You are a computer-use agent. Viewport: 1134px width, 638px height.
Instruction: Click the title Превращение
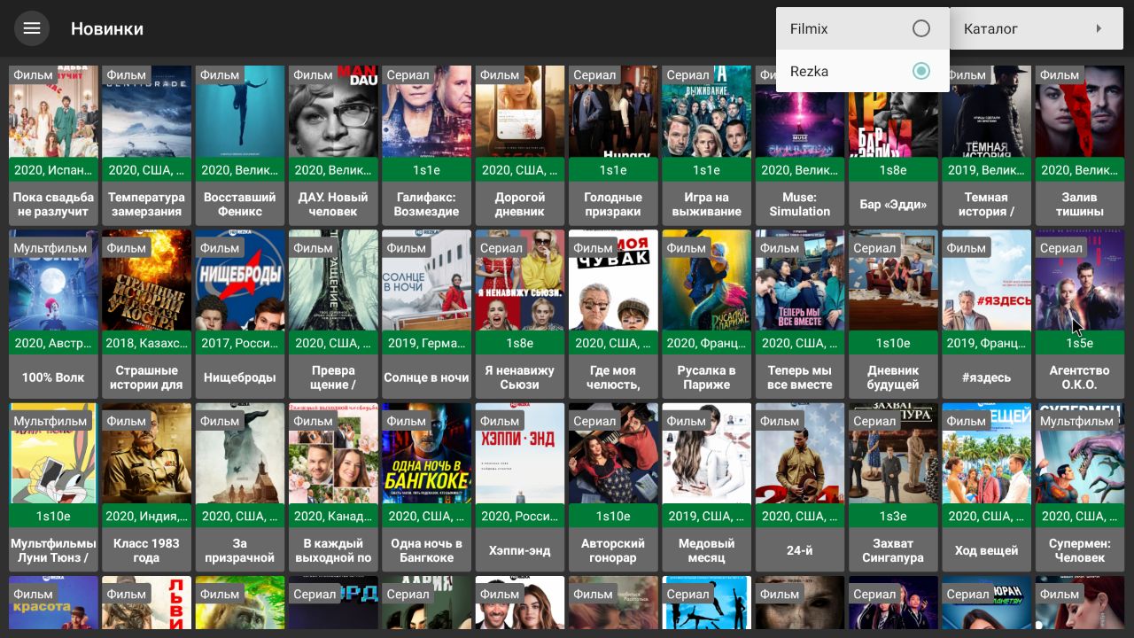[333, 377]
